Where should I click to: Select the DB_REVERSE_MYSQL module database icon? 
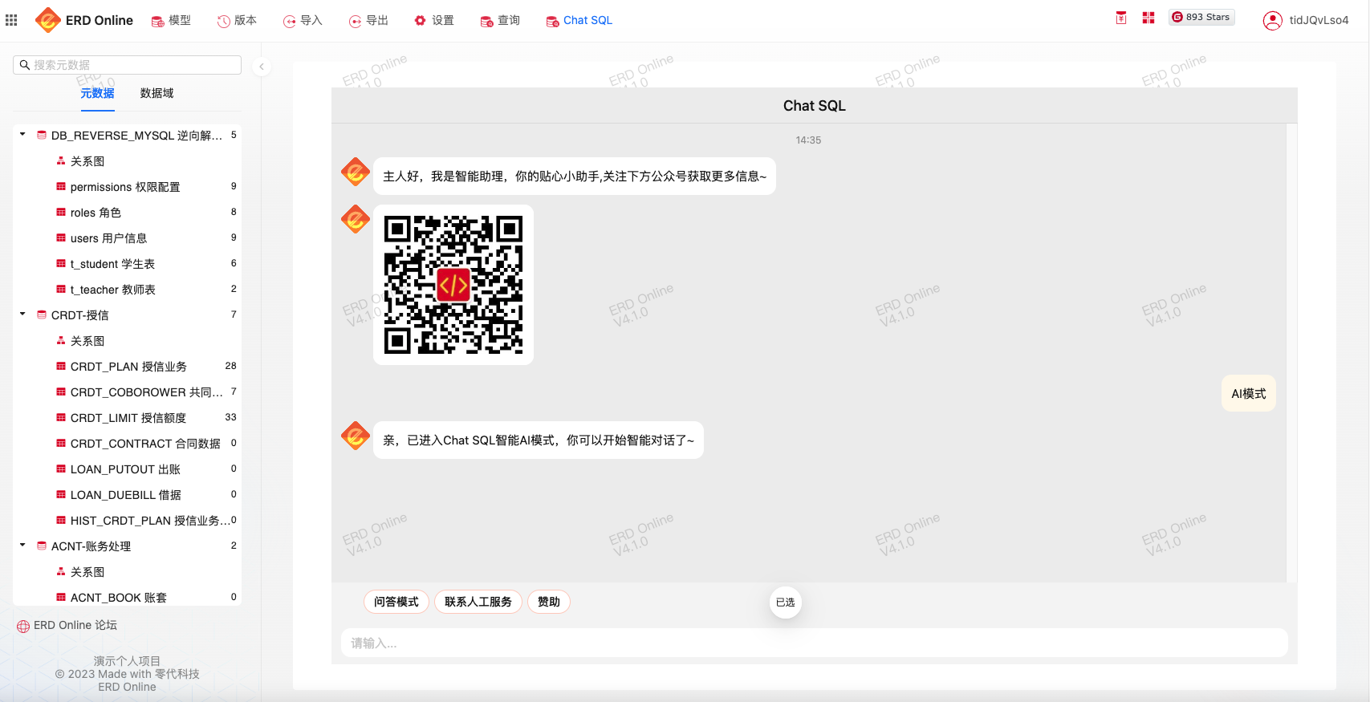pyautogui.click(x=42, y=136)
